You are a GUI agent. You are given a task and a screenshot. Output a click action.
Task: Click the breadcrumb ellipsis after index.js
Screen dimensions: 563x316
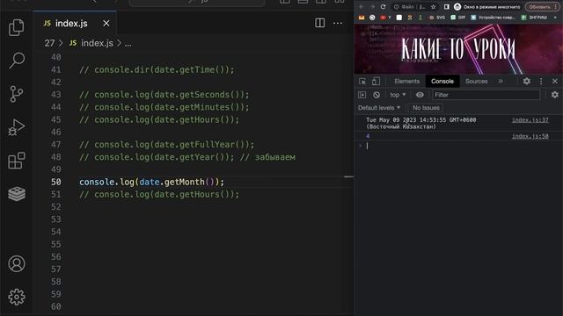(x=128, y=44)
